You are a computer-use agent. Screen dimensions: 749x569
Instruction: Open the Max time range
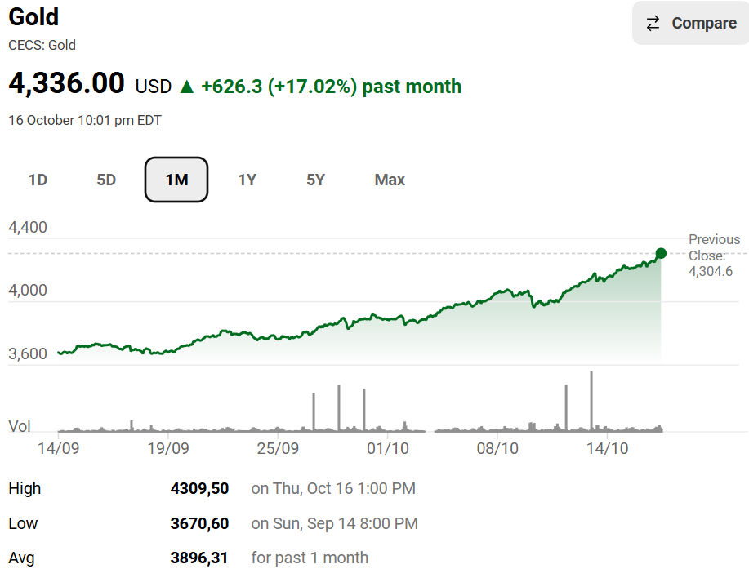point(390,180)
